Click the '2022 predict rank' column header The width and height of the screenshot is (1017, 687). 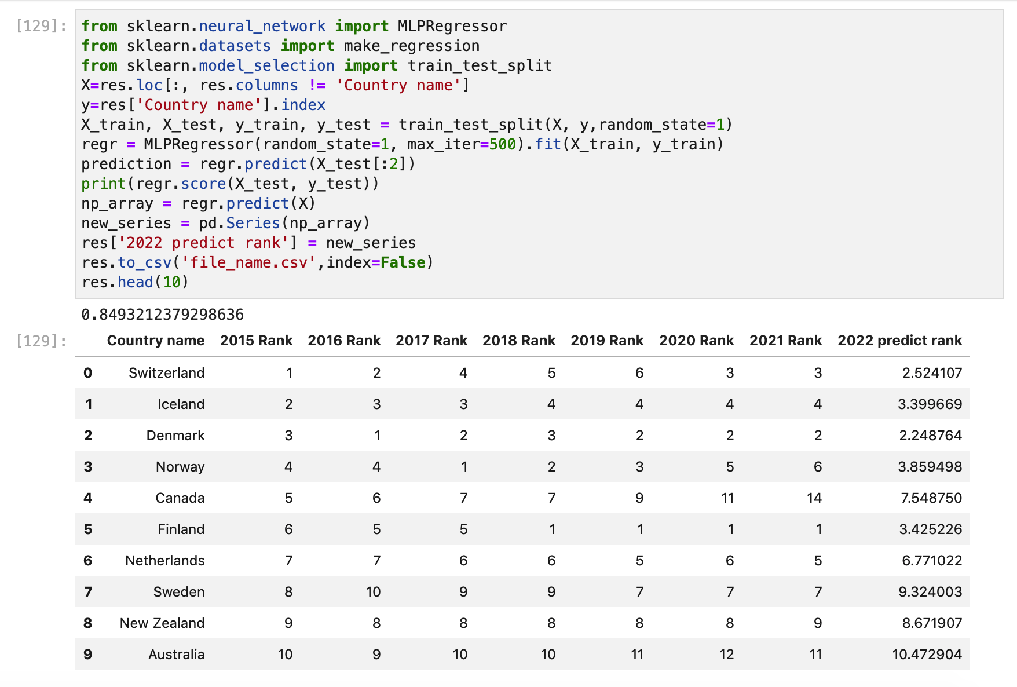pos(899,341)
